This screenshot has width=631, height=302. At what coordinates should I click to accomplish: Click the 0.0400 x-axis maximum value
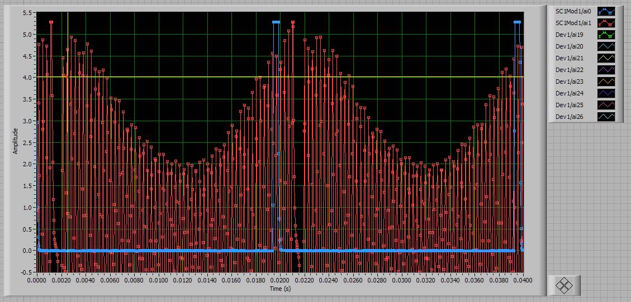coord(523,280)
